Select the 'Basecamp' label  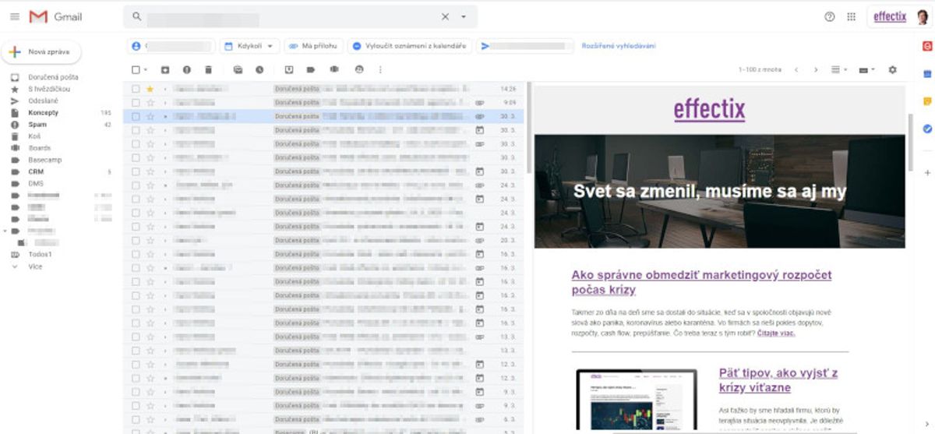(x=44, y=160)
